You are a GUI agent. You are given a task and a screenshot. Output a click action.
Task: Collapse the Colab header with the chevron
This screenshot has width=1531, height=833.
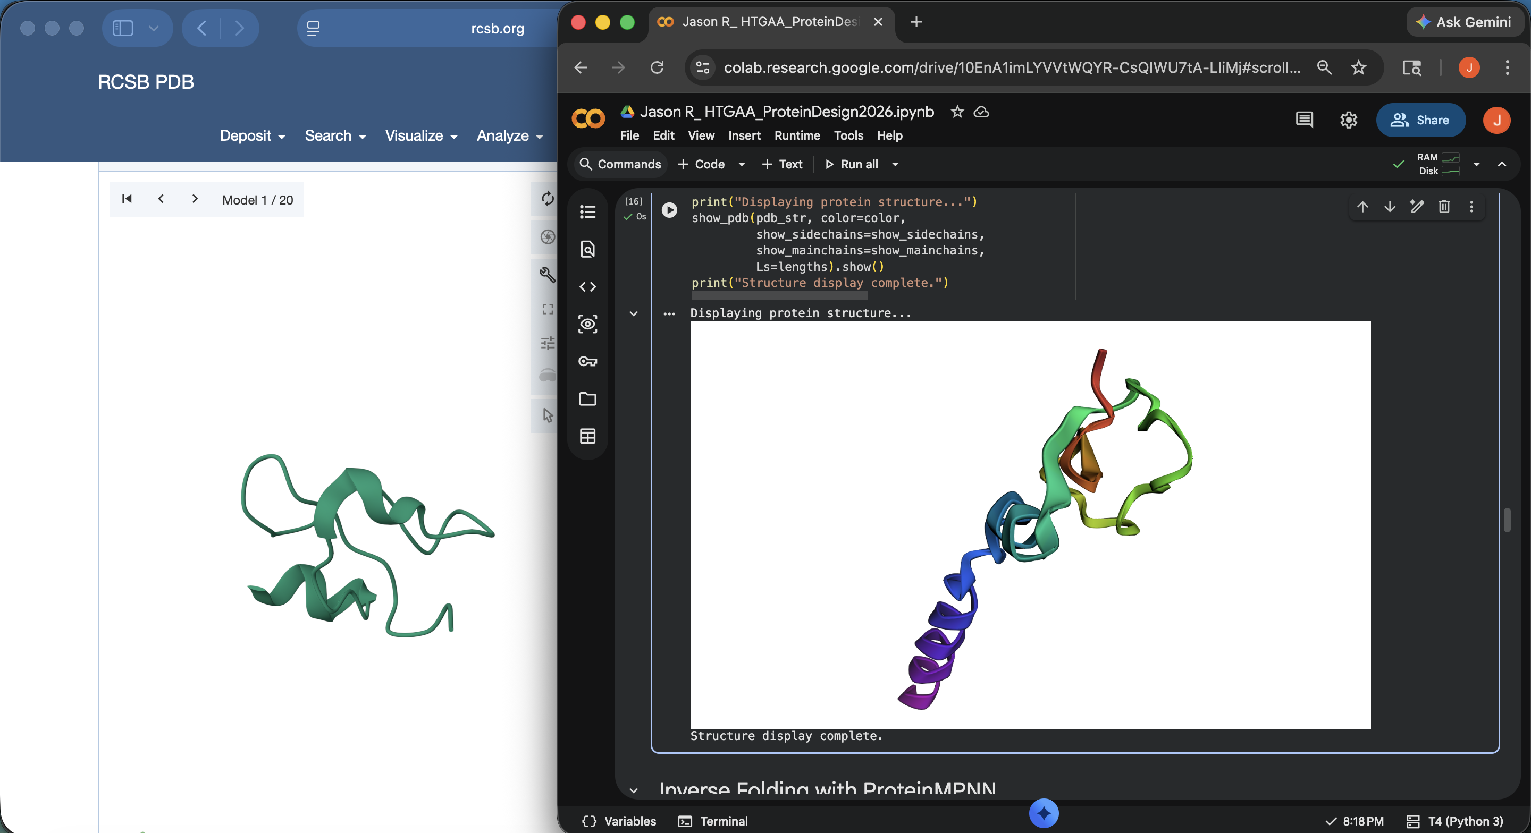tap(1502, 164)
